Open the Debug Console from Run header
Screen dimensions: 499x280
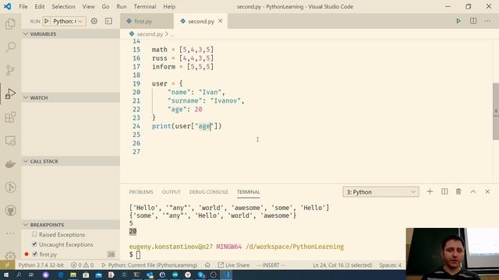pyautogui.click(x=108, y=21)
